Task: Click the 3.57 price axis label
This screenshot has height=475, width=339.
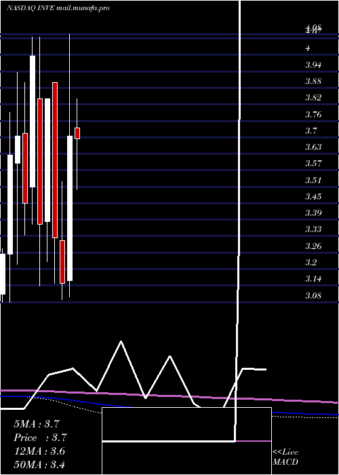Action: tap(313, 164)
